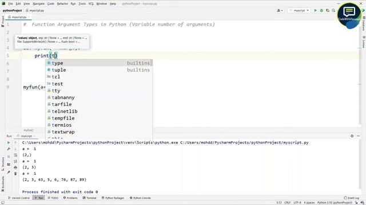
Task: Open the Run menu
Action: pyautogui.click(x=73, y=4)
